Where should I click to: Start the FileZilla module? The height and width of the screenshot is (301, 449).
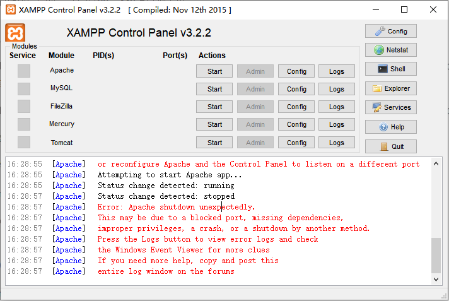(214, 107)
